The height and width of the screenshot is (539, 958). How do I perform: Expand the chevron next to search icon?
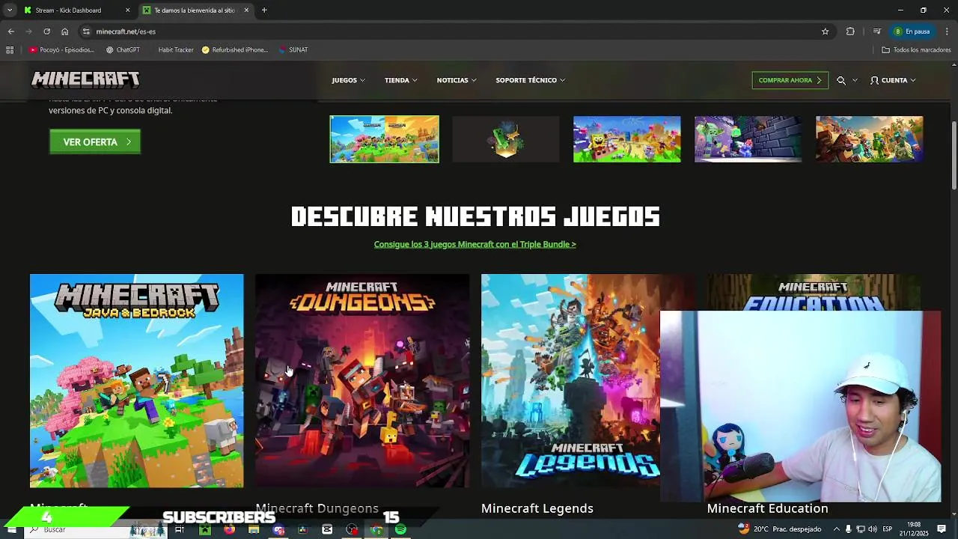point(855,80)
